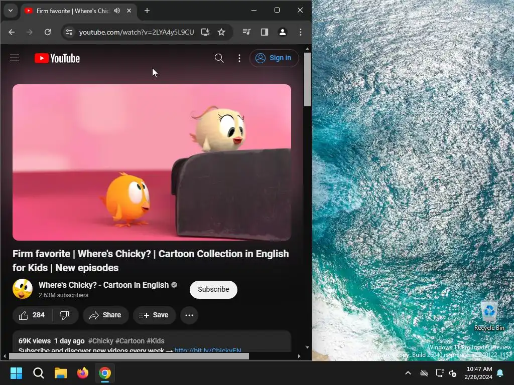Subscribe to Where's Chicky channel
This screenshot has height=385, width=514.
pos(213,289)
